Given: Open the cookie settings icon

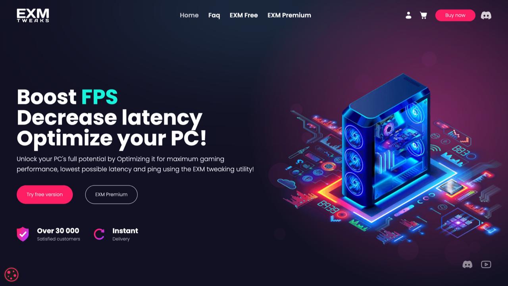Looking at the screenshot, I should tap(12, 274).
